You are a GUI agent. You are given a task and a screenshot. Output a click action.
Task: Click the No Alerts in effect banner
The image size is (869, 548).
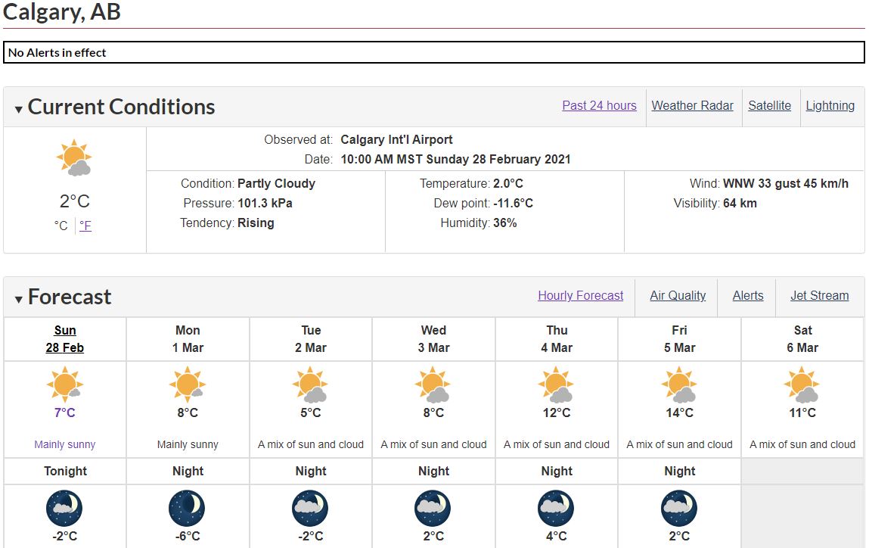coord(433,52)
